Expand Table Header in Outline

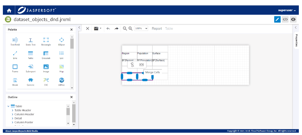12,110
